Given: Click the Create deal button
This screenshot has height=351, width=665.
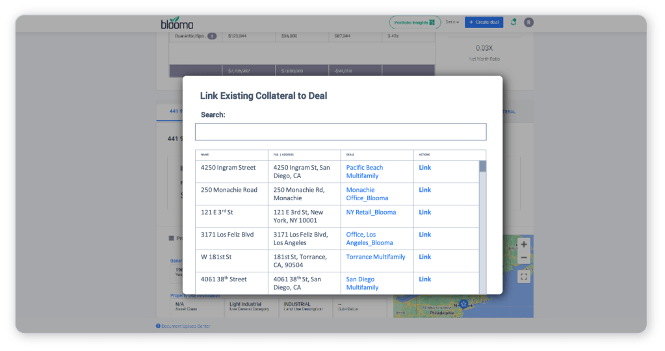Looking at the screenshot, I should (484, 22).
